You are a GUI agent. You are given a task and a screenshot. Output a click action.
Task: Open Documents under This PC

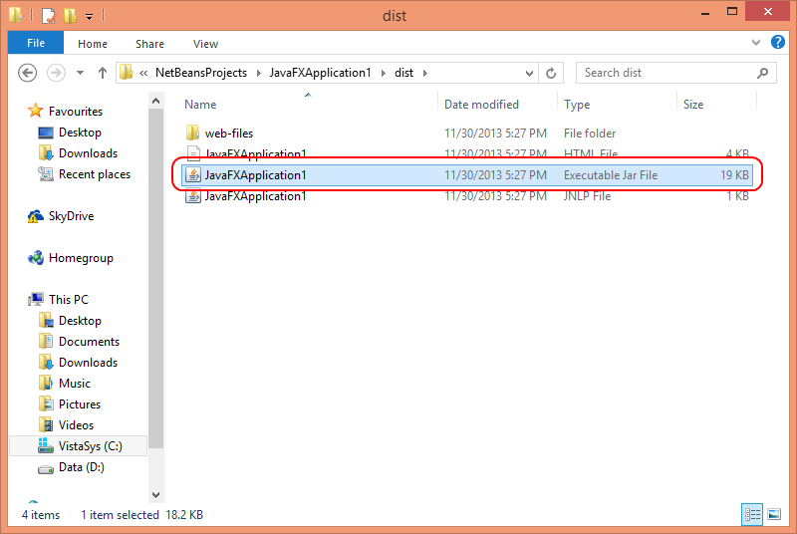89,342
